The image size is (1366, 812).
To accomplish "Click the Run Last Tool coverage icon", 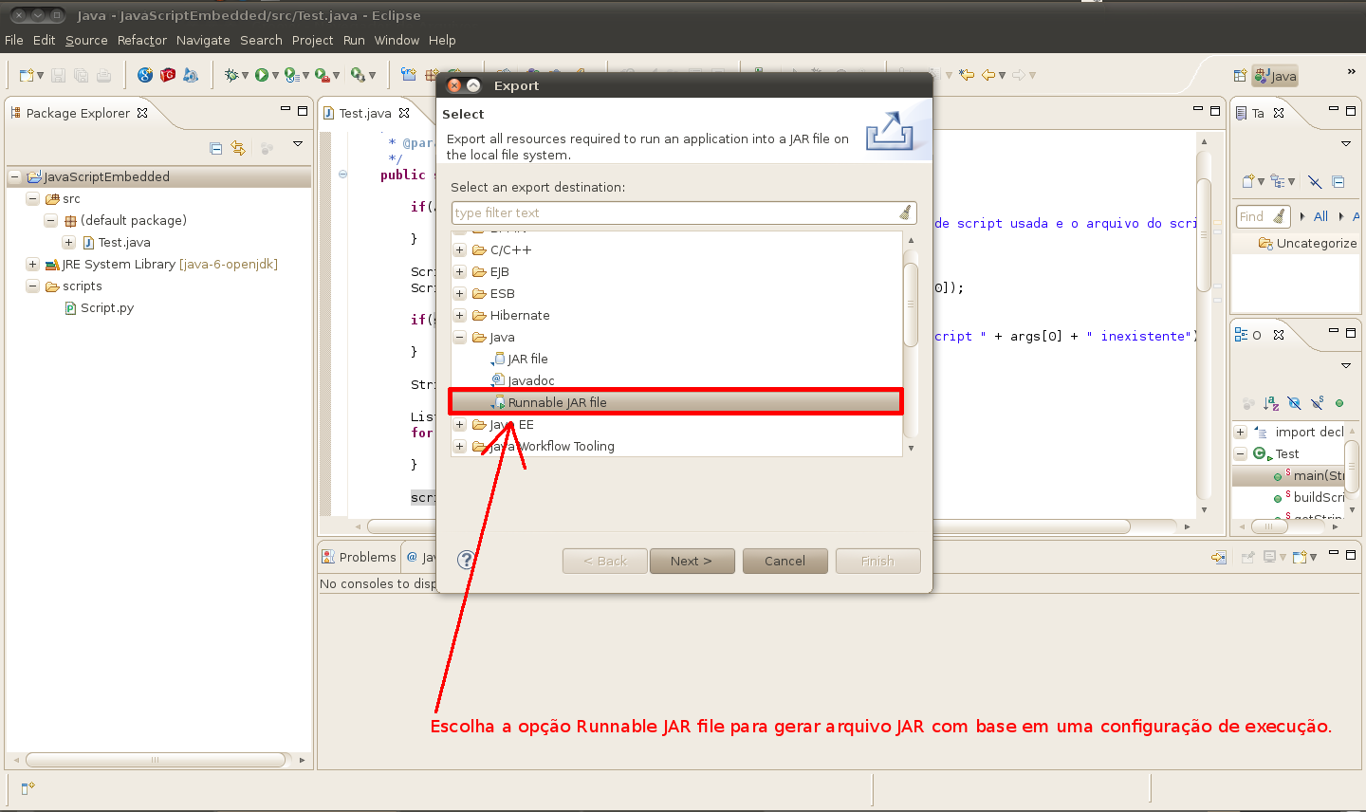I will (291, 75).
